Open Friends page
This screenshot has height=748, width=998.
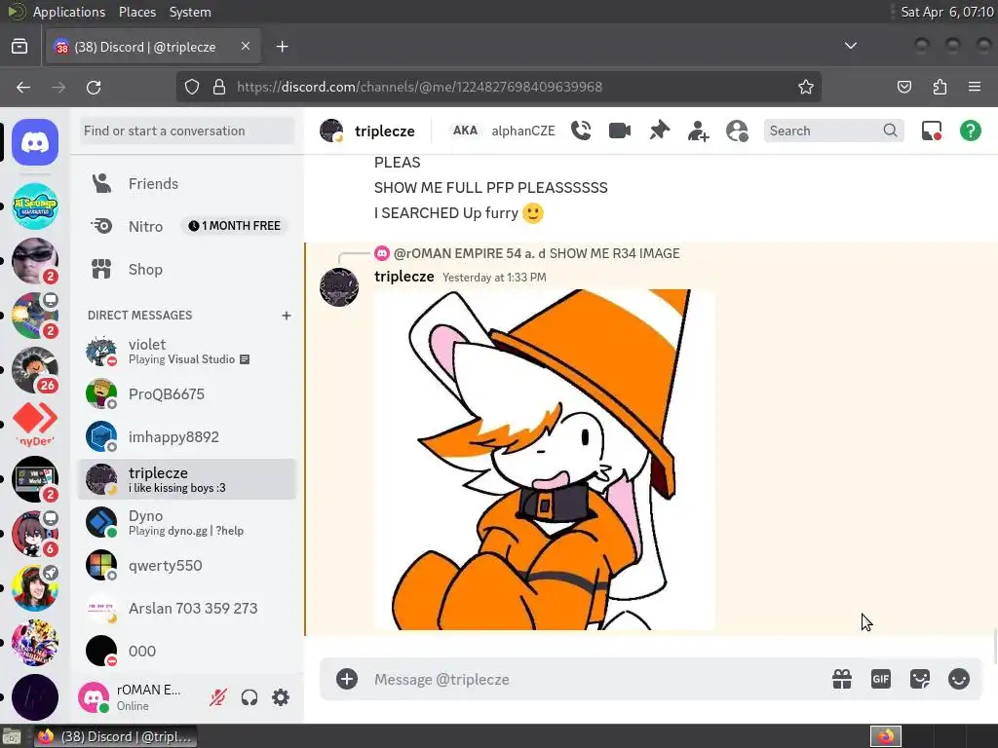pos(187,184)
